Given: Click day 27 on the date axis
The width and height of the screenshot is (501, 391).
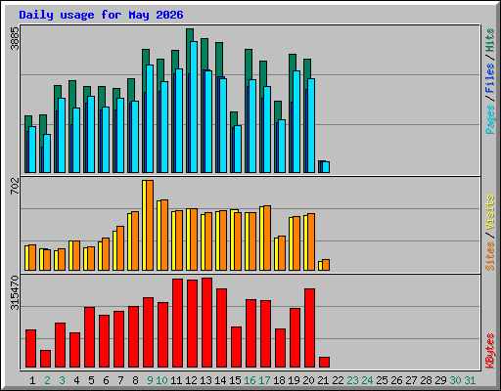Looking at the screenshot, I should click(411, 380).
